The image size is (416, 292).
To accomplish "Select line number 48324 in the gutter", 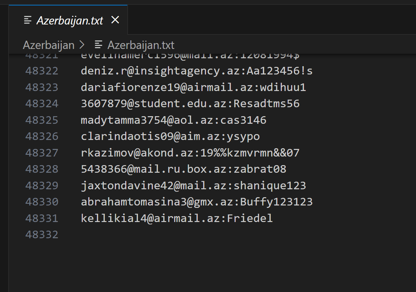I will 42,104.
